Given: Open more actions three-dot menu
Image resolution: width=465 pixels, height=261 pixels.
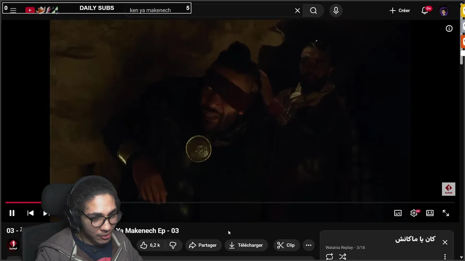Looking at the screenshot, I should point(308,245).
